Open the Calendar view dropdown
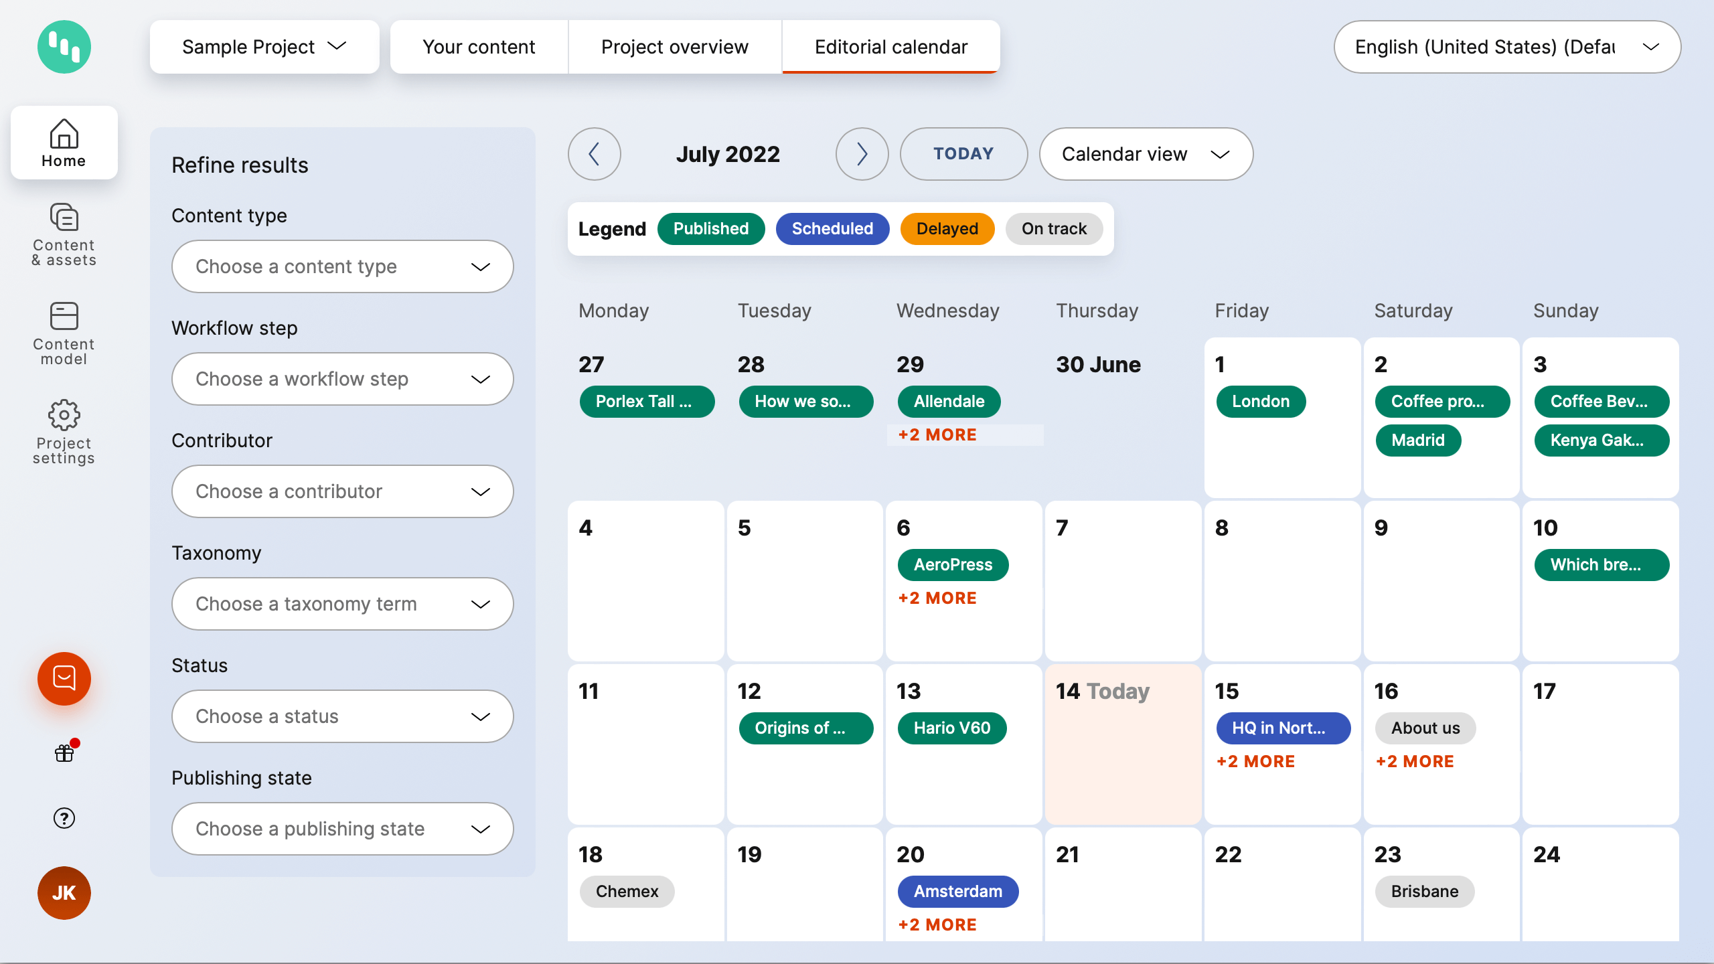The image size is (1714, 964). coord(1146,154)
